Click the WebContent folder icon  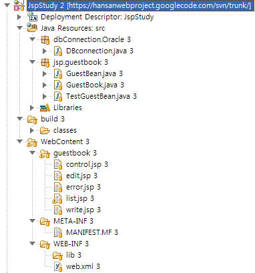(x=32, y=142)
